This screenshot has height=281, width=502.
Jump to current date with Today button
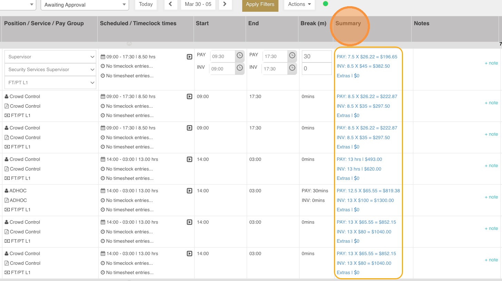pyautogui.click(x=146, y=4)
